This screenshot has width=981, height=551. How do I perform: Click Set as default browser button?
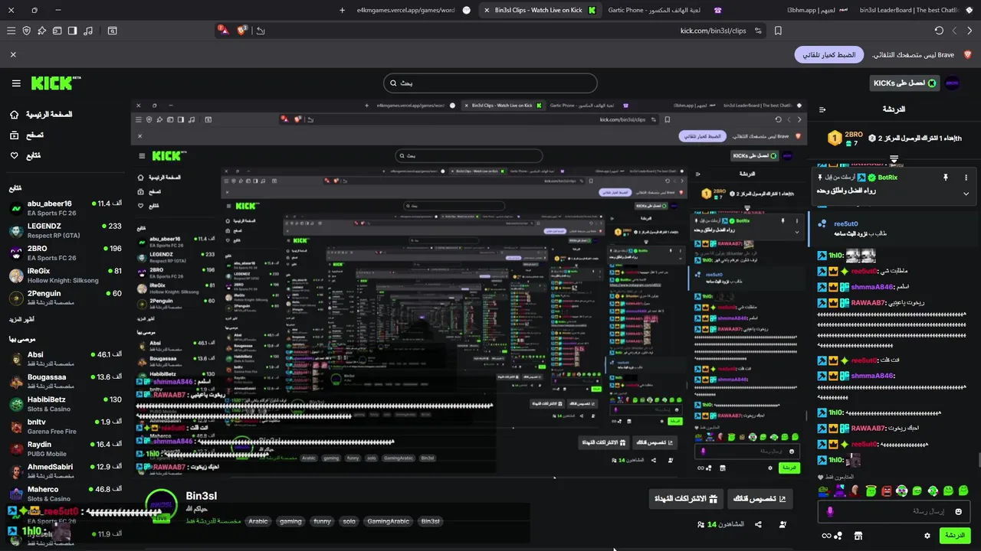click(x=829, y=55)
